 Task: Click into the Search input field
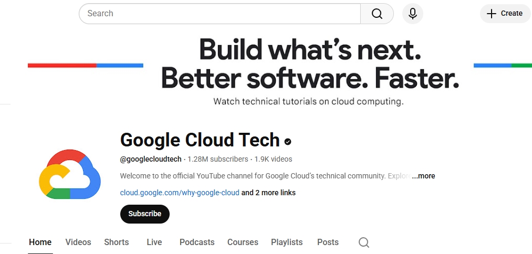[220, 14]
